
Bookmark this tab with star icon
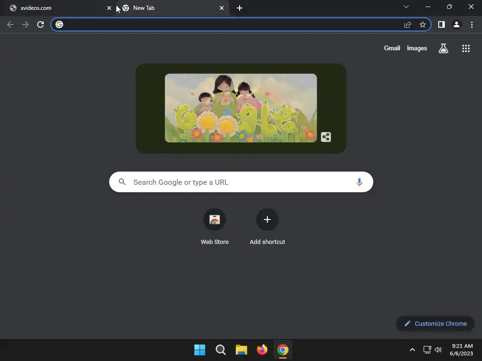click(x=423, y=24)
